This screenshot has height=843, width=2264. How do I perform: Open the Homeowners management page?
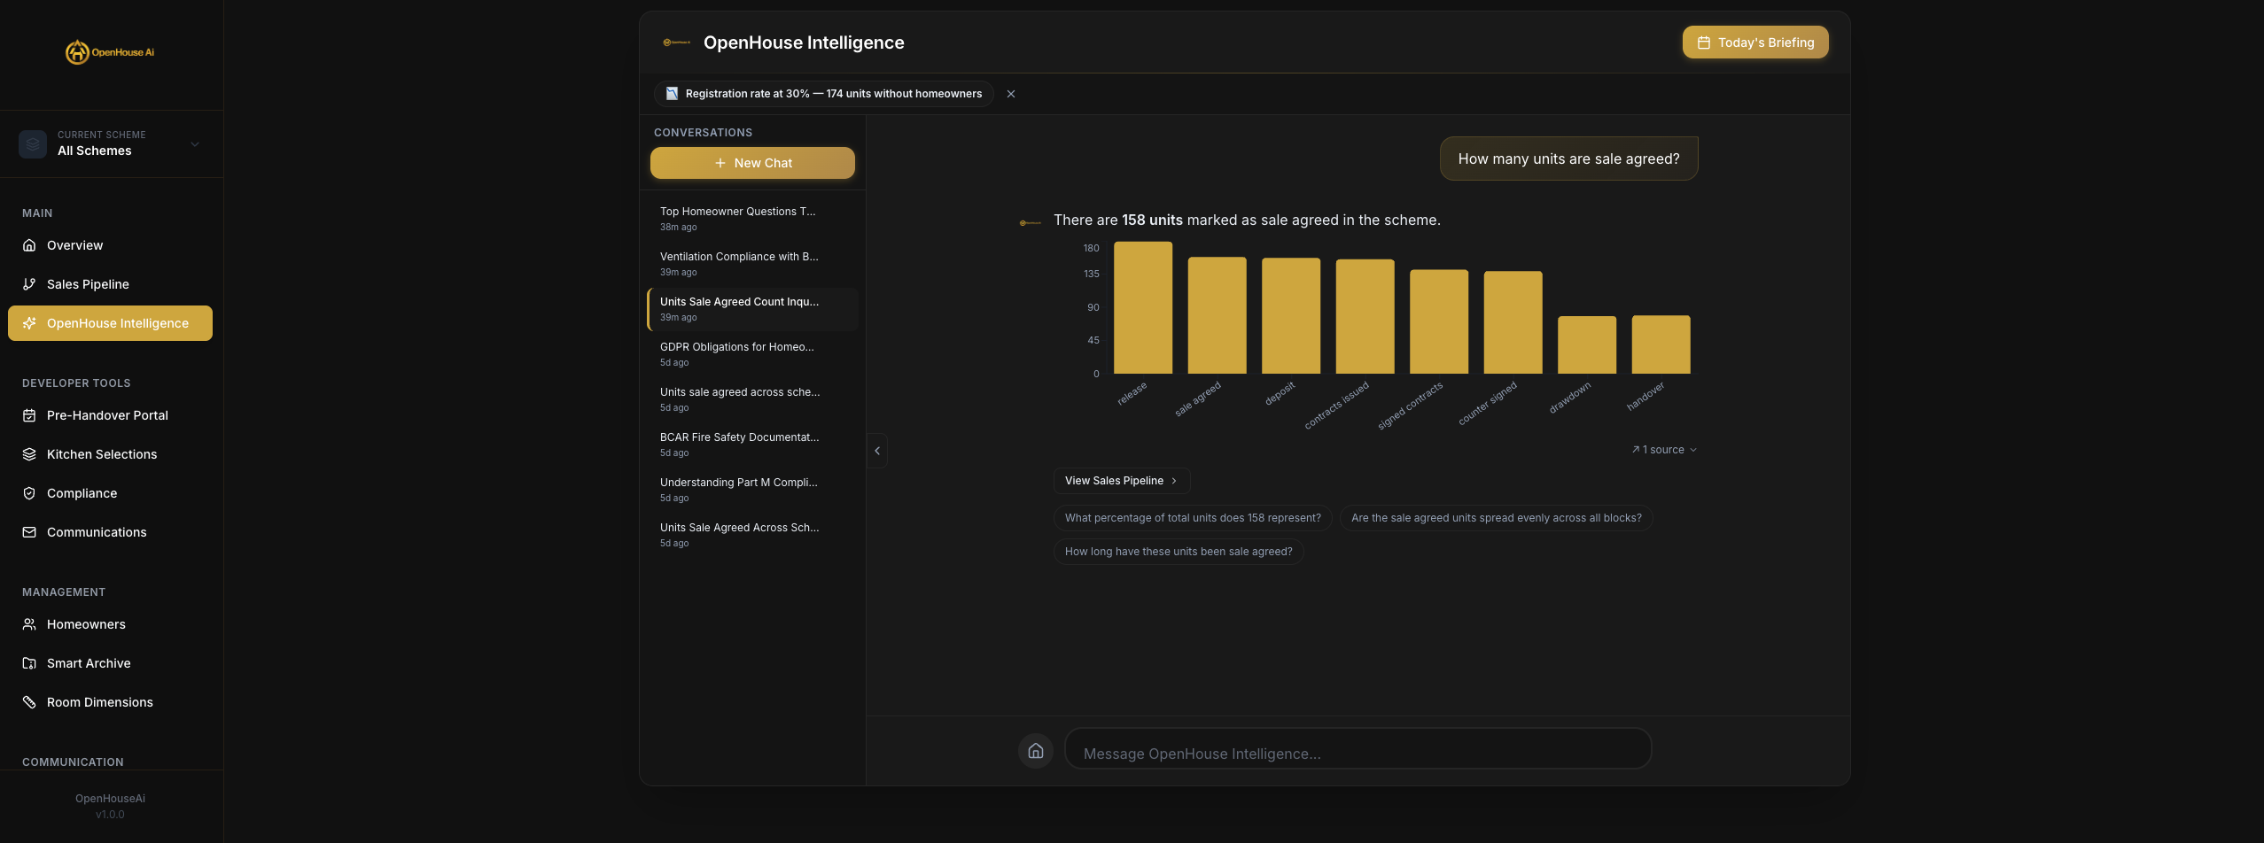click(x=86, y=624)
